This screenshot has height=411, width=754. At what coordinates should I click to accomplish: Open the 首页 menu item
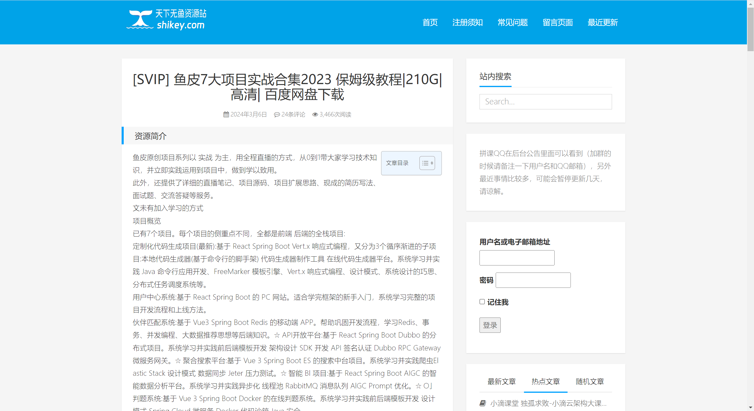tap(430, 22)
